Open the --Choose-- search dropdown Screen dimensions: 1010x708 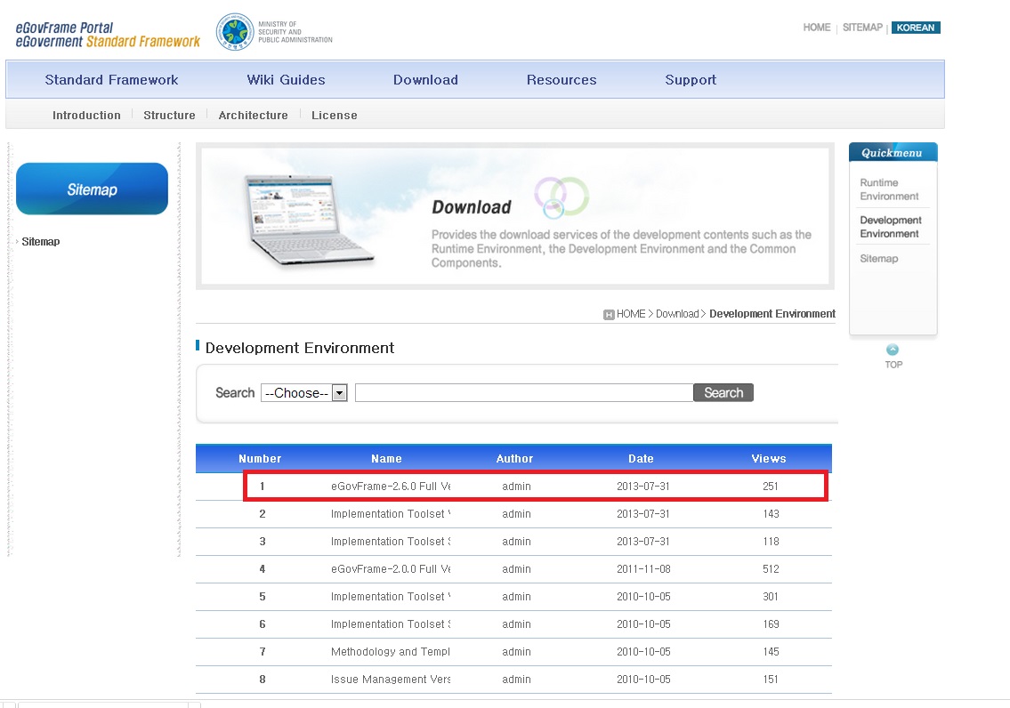(x=303, y=393)
